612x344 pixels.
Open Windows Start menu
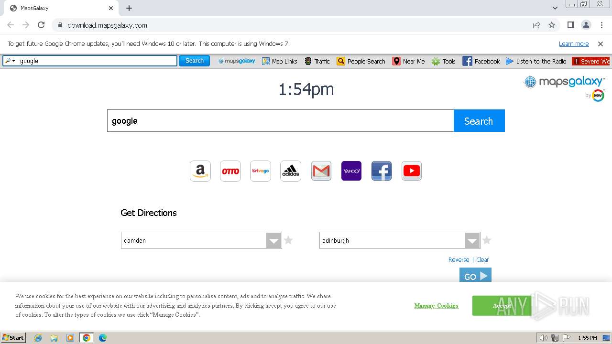[13, 338]
